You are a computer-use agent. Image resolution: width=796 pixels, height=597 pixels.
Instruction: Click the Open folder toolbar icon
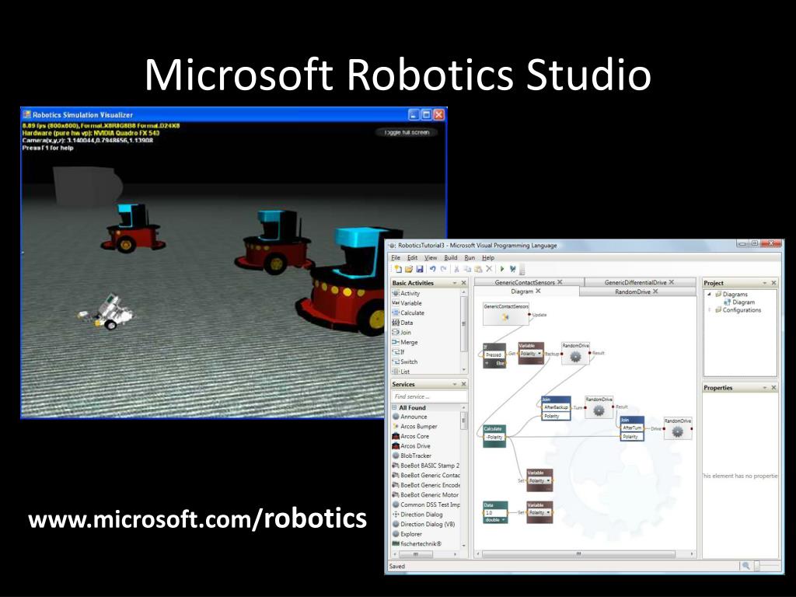click(x=409, y=269)
